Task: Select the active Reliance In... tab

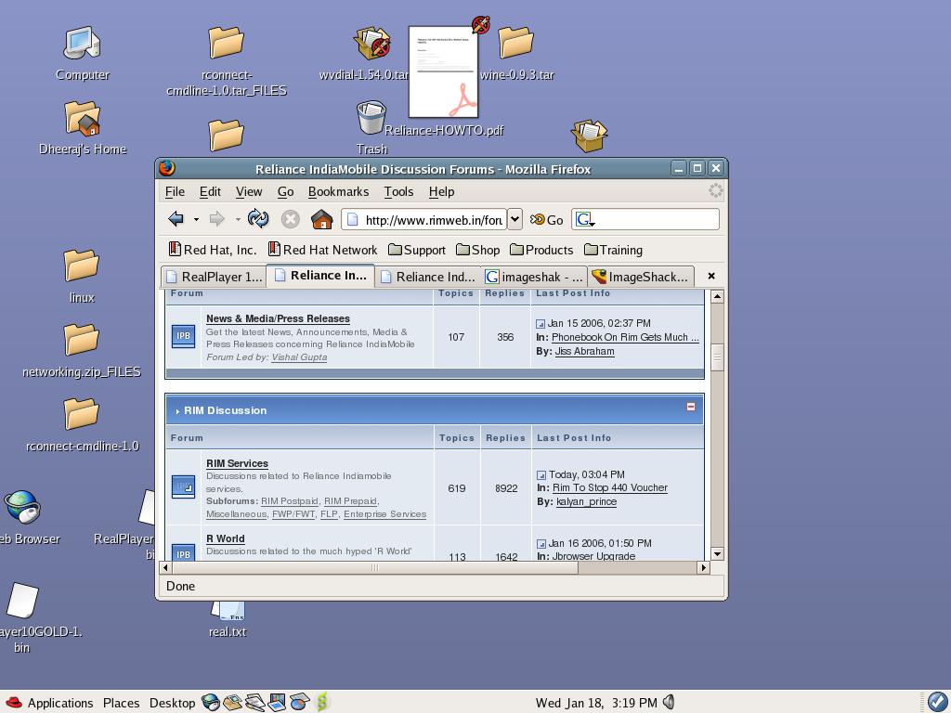Action: click(320, 275)
